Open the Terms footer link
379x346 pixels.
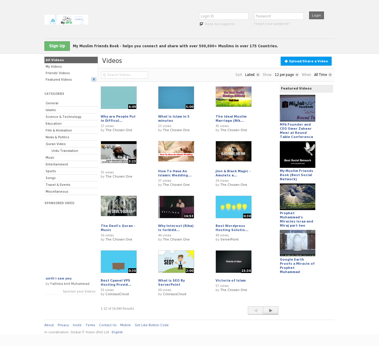click(90, 325)
